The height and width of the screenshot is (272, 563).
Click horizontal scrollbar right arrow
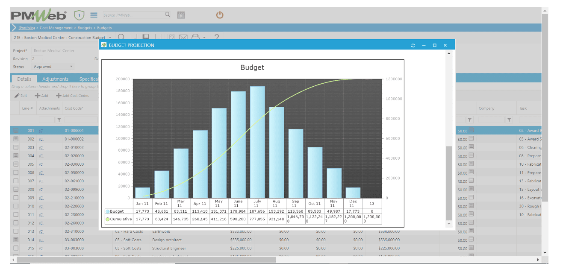[x=538, y=259]
